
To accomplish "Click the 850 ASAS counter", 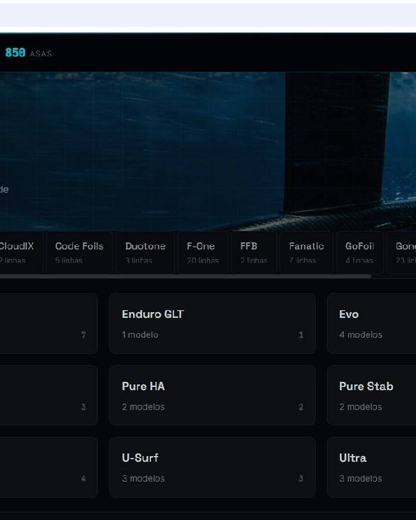I will (29, 52).
